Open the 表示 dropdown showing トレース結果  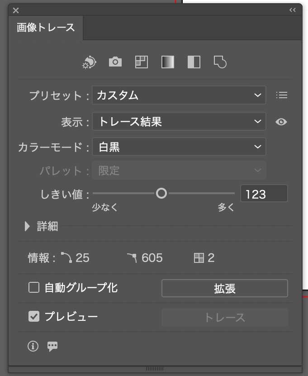pyautogui.click(x=179, y=121)
